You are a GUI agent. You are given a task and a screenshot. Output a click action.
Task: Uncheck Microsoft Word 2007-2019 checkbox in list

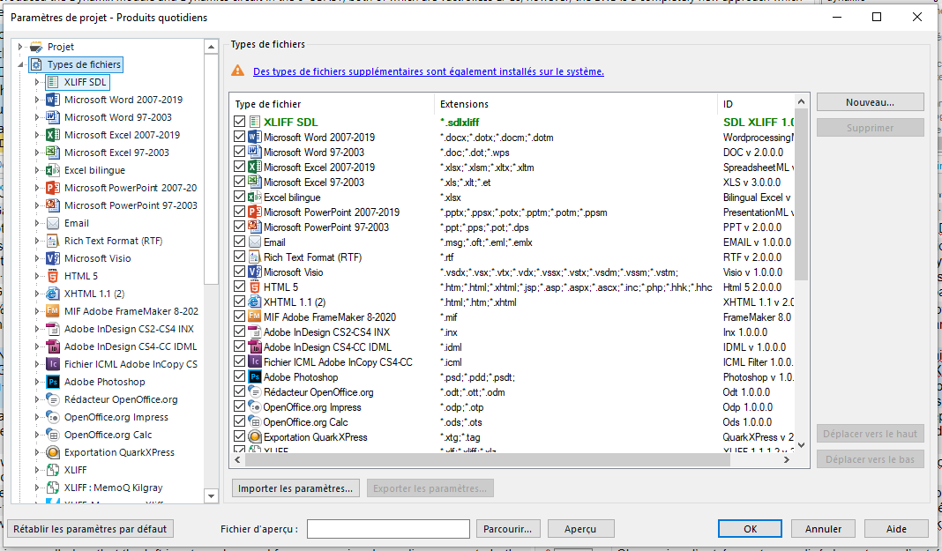239,137
